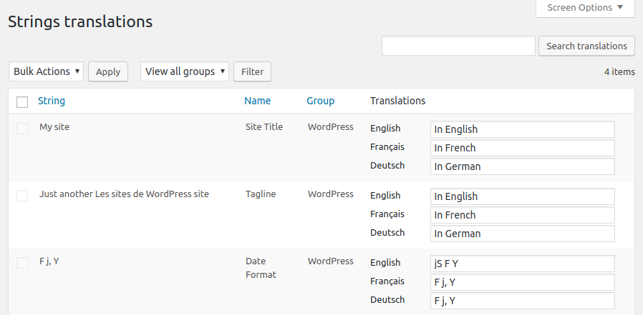Image resolution: width=643 pixels, height=315 pixels.
Task: Click the Apply button
Action: (x=108, y=71)
